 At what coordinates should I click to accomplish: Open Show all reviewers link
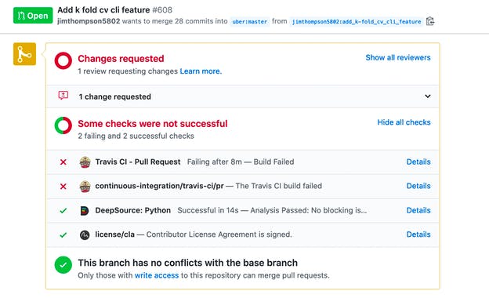click(398, 58)
